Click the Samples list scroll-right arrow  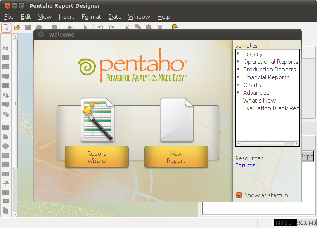(296, 144)
